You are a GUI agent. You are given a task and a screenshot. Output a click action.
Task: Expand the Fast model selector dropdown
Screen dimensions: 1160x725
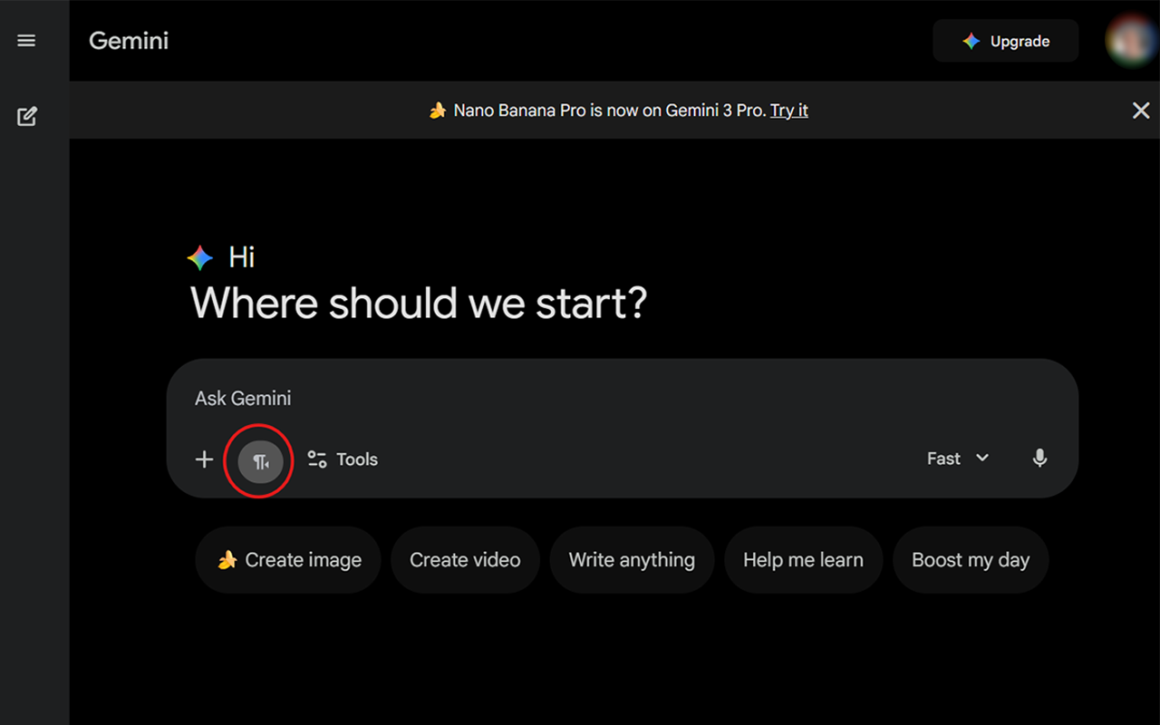pyautogui.click(x=958, y=459)
